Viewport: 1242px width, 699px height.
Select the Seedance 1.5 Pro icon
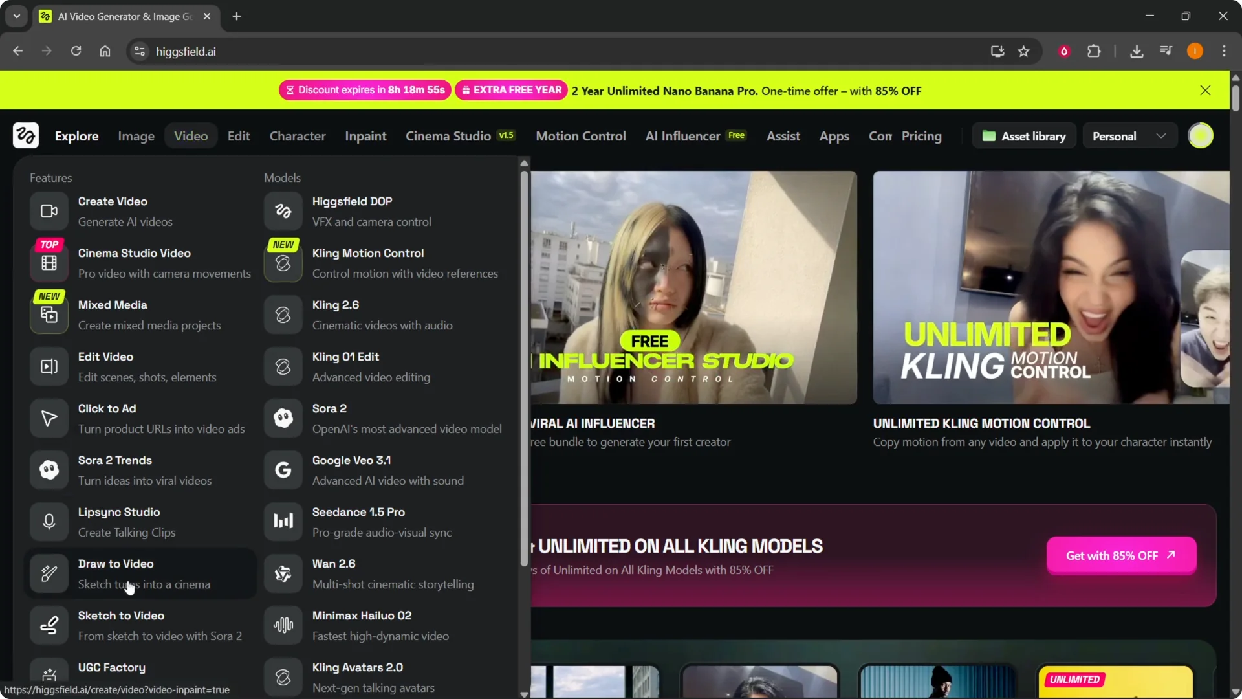pyautogui.click(x=283, y=522)
